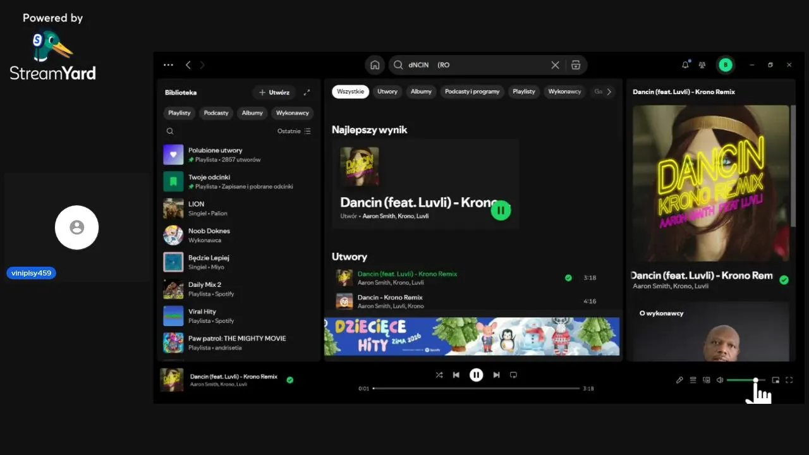
Task: Open the O wykonawcy artist card
Action: click(x=711, y=332)
